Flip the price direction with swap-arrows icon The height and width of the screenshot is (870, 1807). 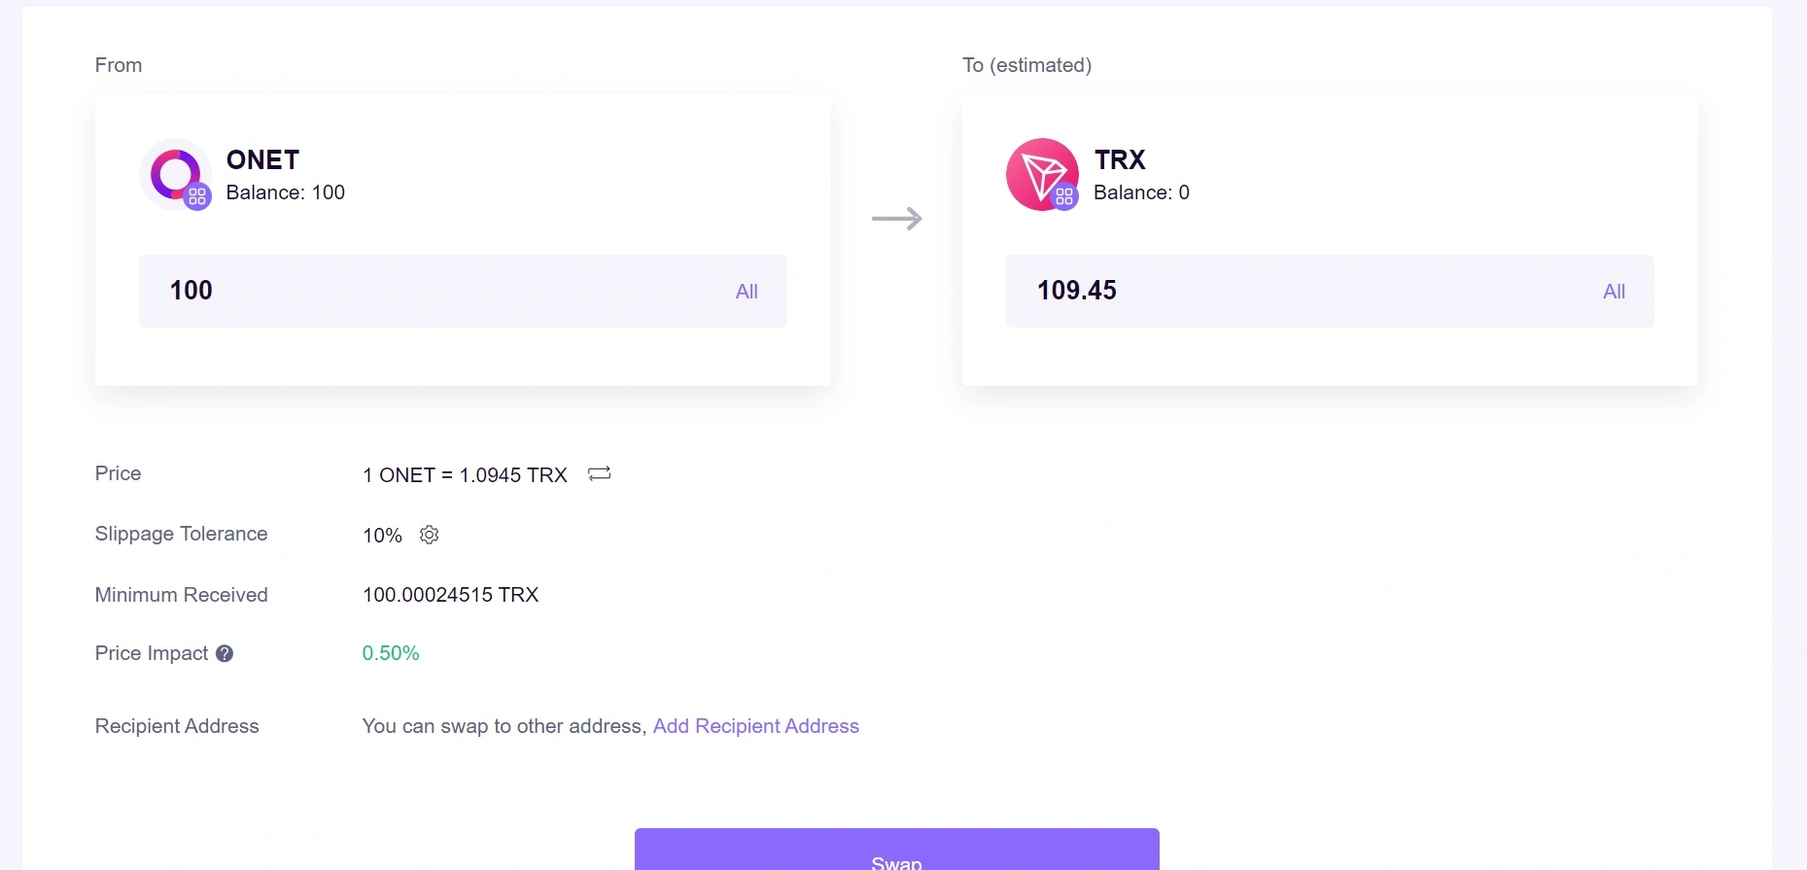click(600, 473)
